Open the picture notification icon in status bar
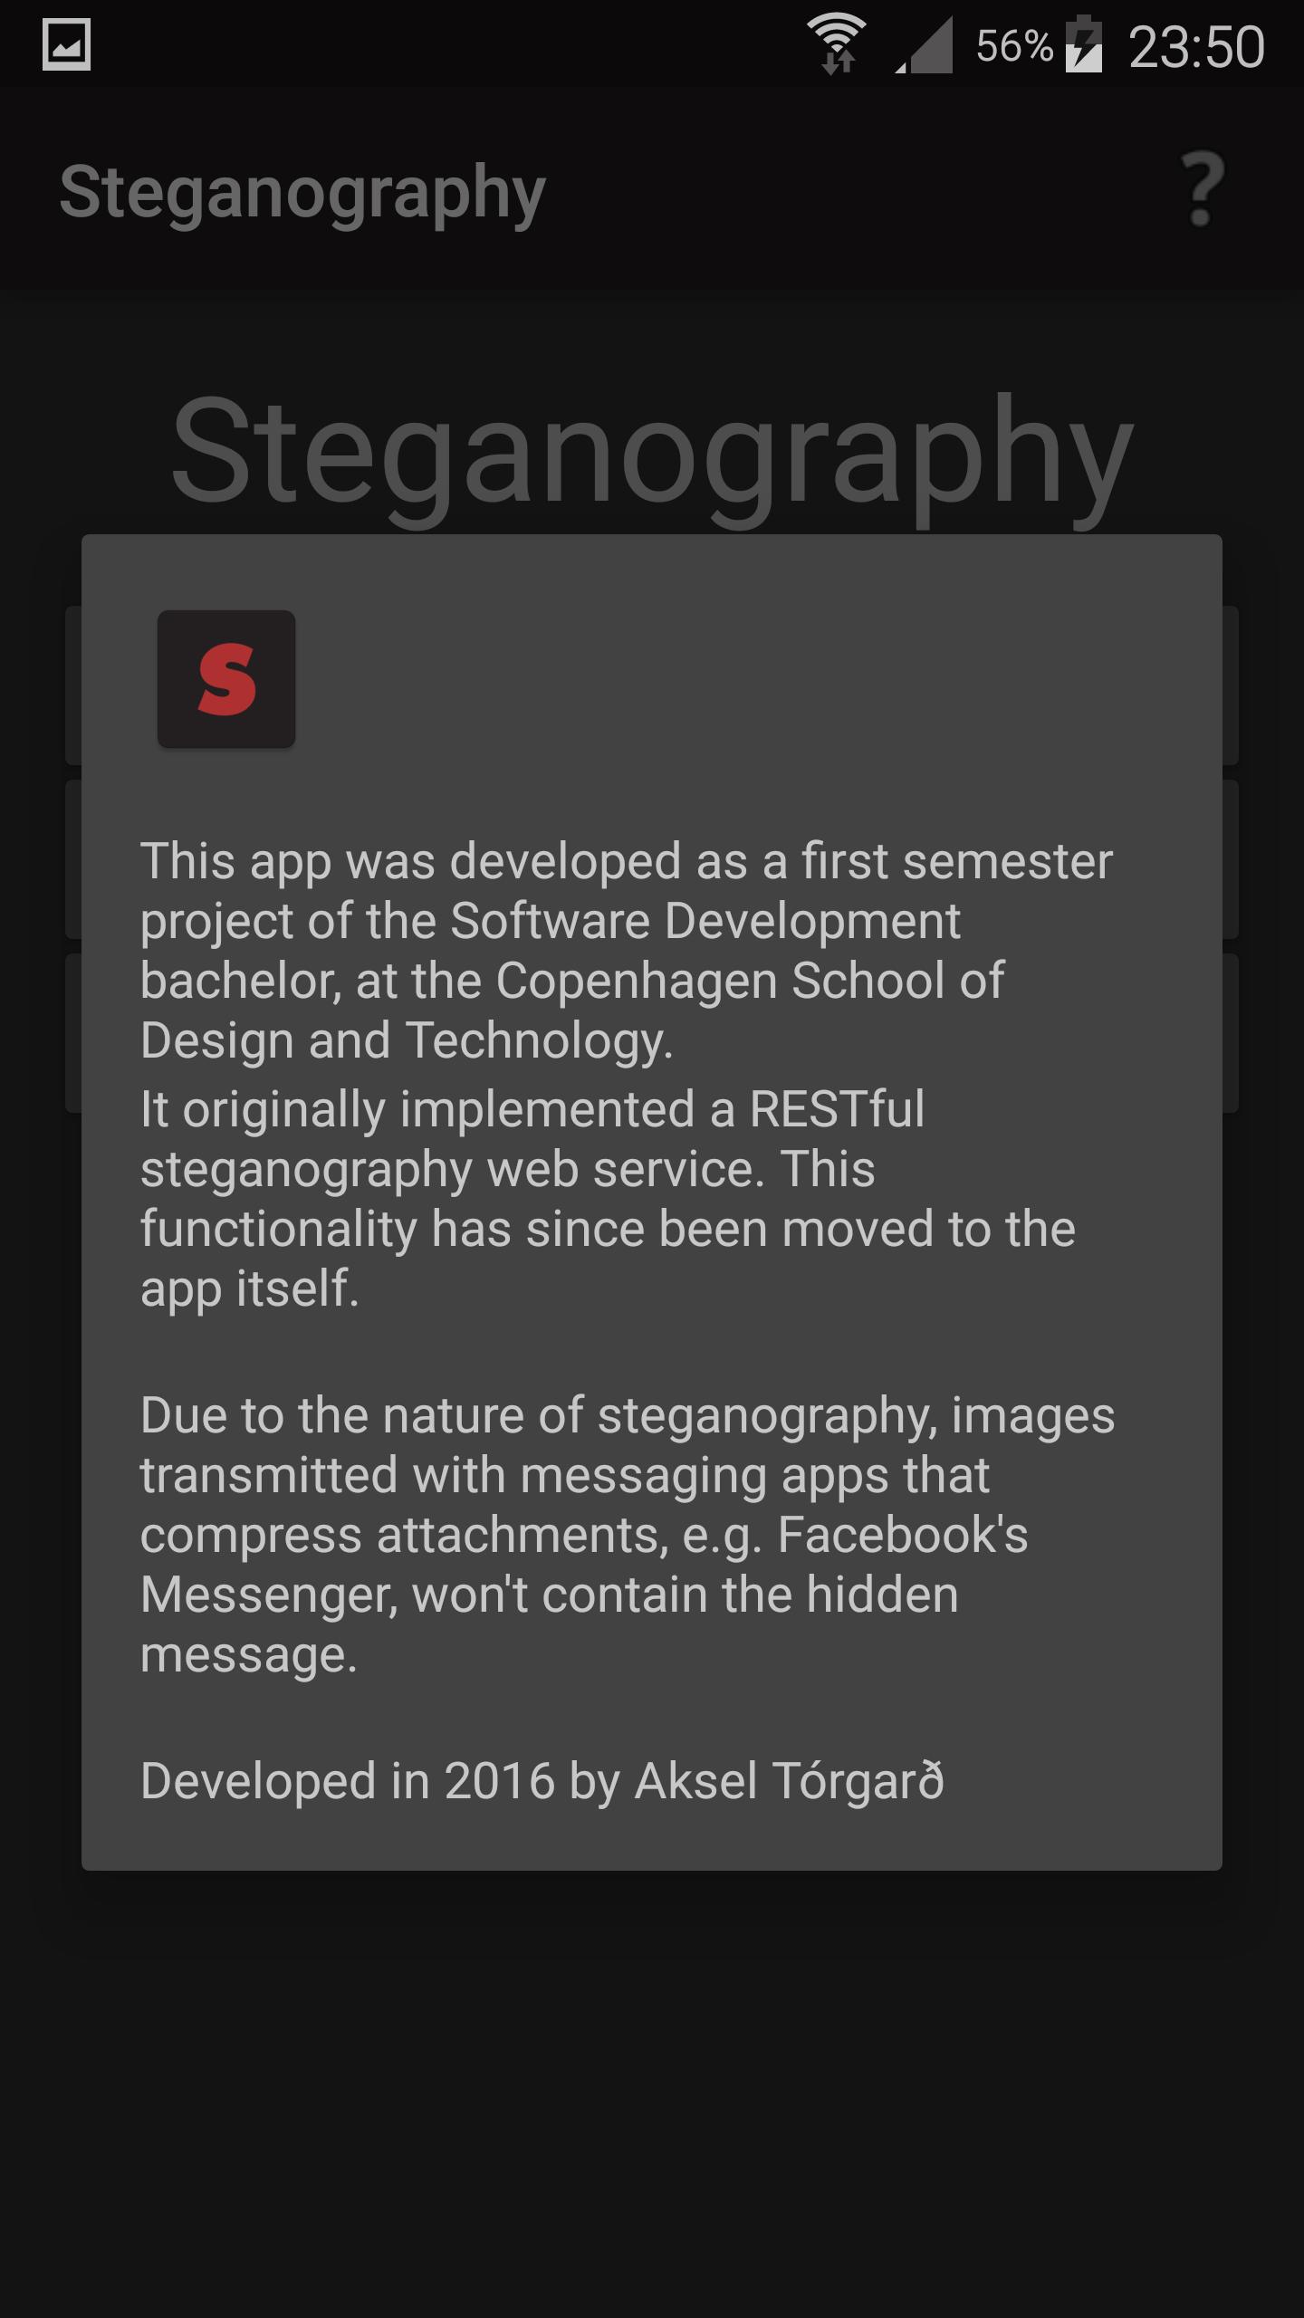This screenshot has width=1304, height=2318. coord(66,44)
